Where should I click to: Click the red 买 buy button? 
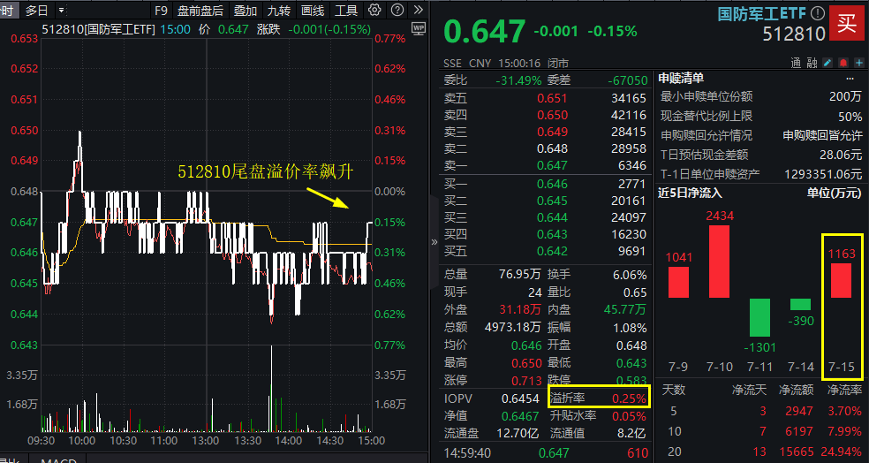point(847,23)
